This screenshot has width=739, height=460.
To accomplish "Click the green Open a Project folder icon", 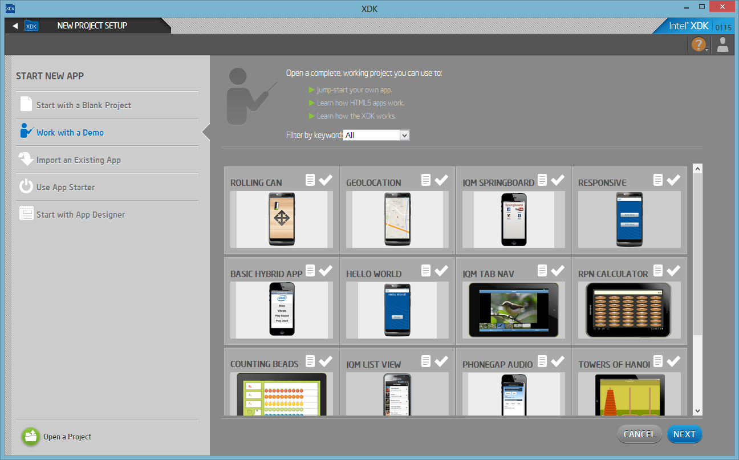I will point(31,437).
